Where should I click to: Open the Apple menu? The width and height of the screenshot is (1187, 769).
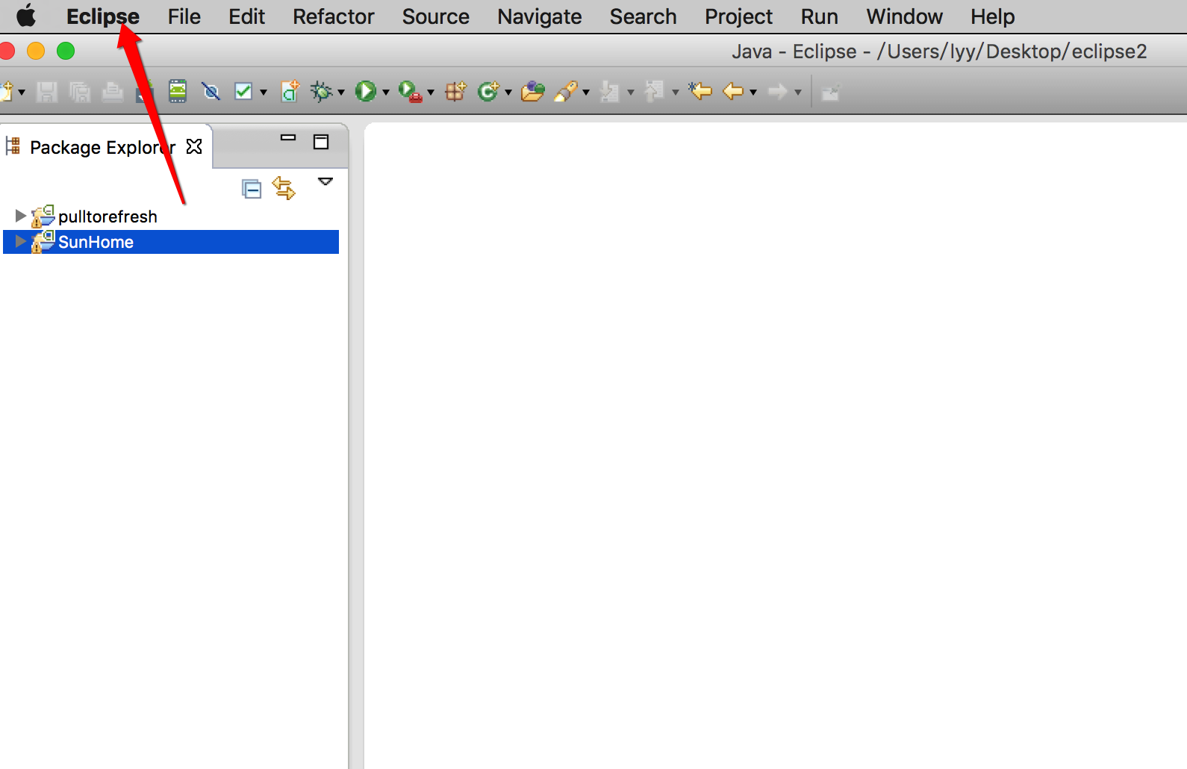(26, 16)
